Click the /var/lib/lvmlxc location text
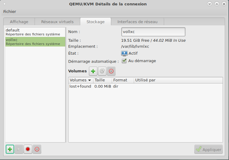Screen dimensions: 229x160 (x=135, y=46)
